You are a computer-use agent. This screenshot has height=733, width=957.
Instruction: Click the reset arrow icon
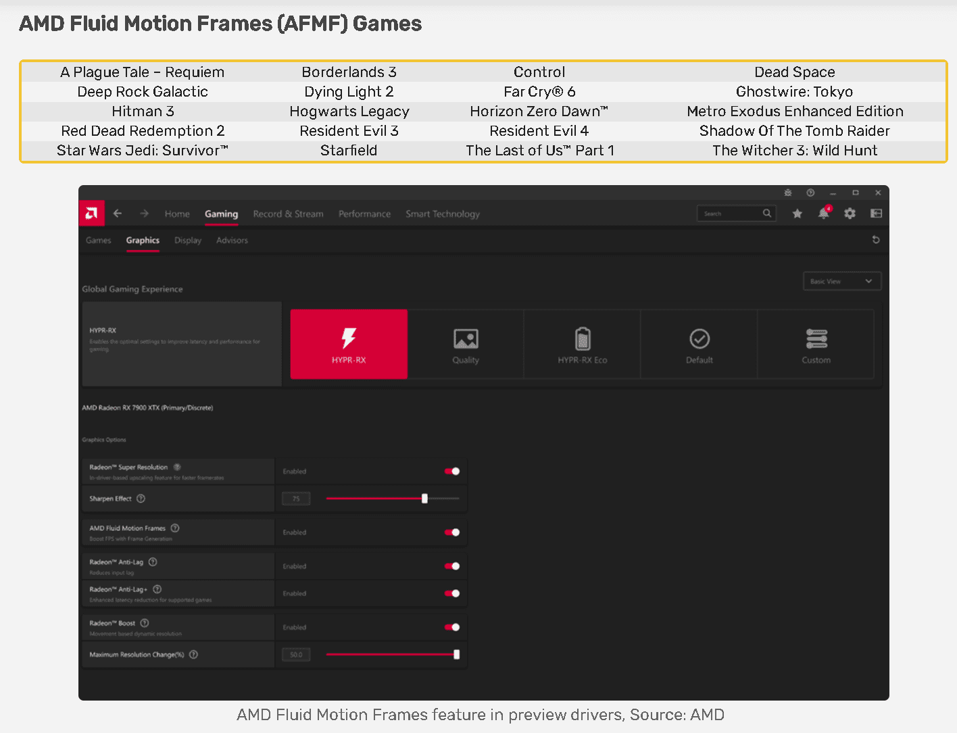tap(876, 240)
